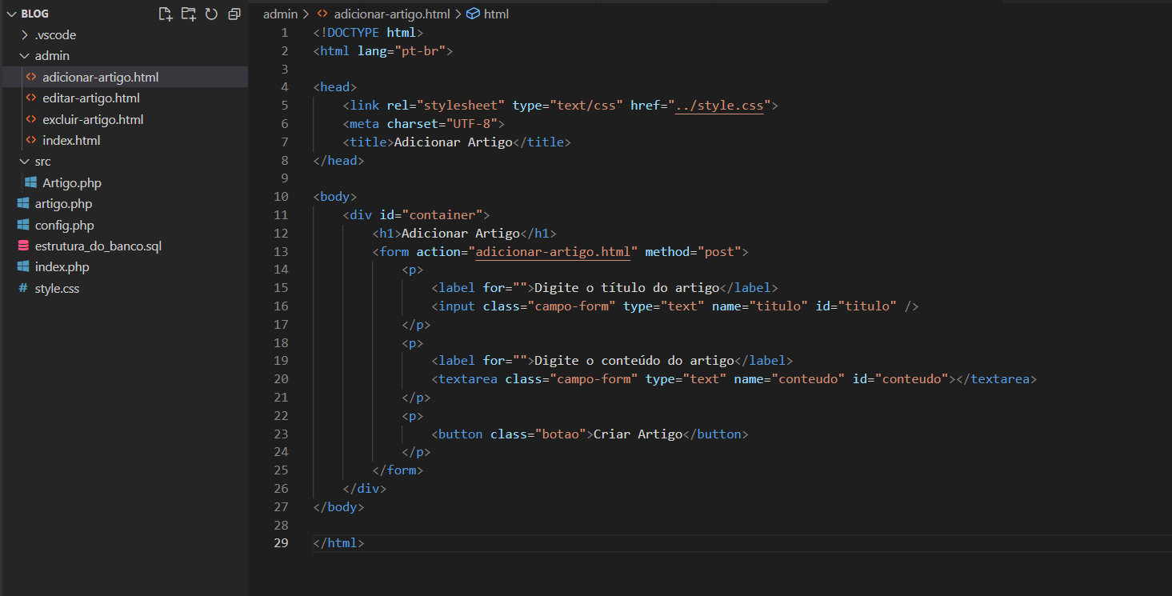Click the <!DOCTYPE html> declaration on line 1
1172x596 pixels.
(x=369, y=33)
